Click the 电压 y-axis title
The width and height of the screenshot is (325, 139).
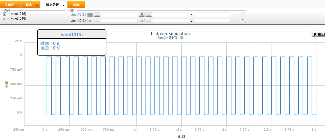pos(7,84)
